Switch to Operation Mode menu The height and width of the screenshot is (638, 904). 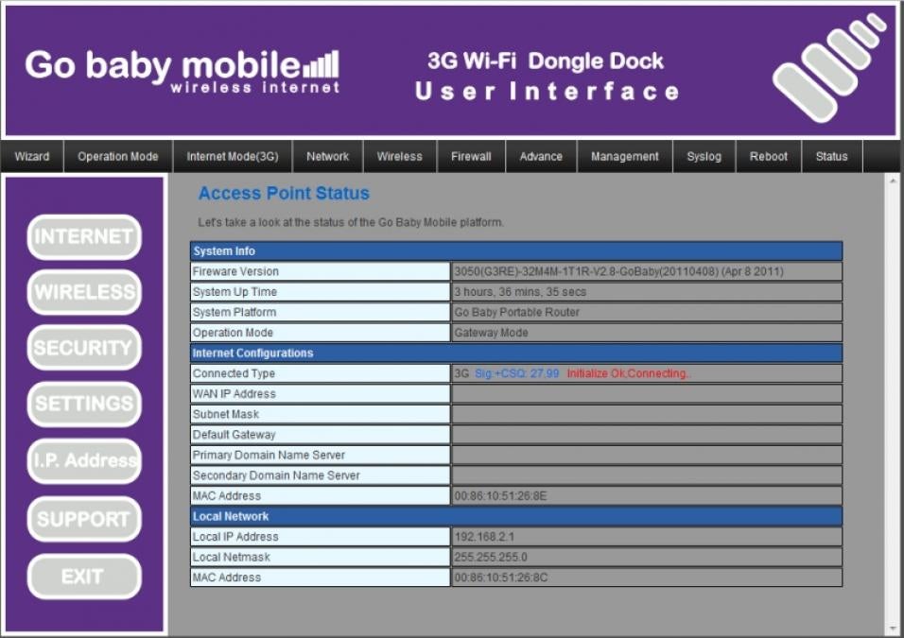tap(118, 157)
